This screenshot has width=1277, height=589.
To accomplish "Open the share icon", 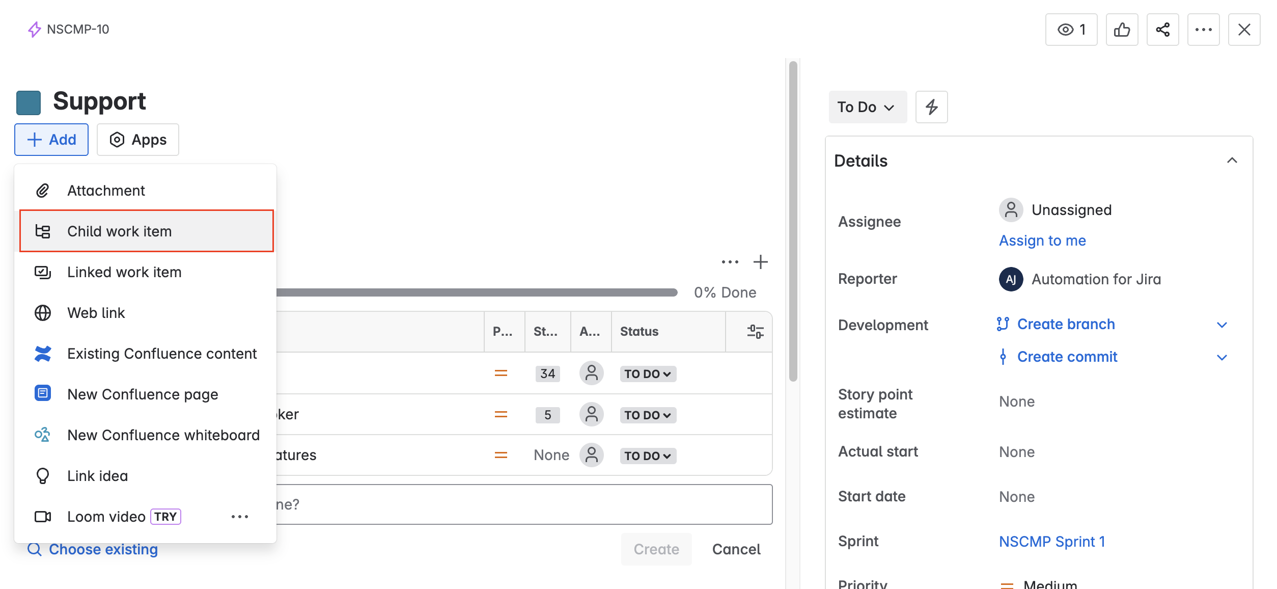I will pos(1162,30).
